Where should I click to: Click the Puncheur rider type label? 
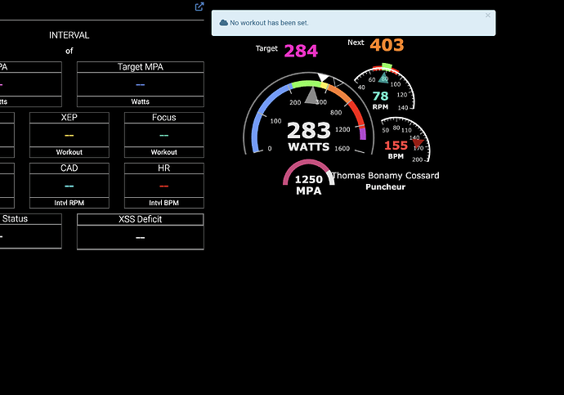click(385, 187)
